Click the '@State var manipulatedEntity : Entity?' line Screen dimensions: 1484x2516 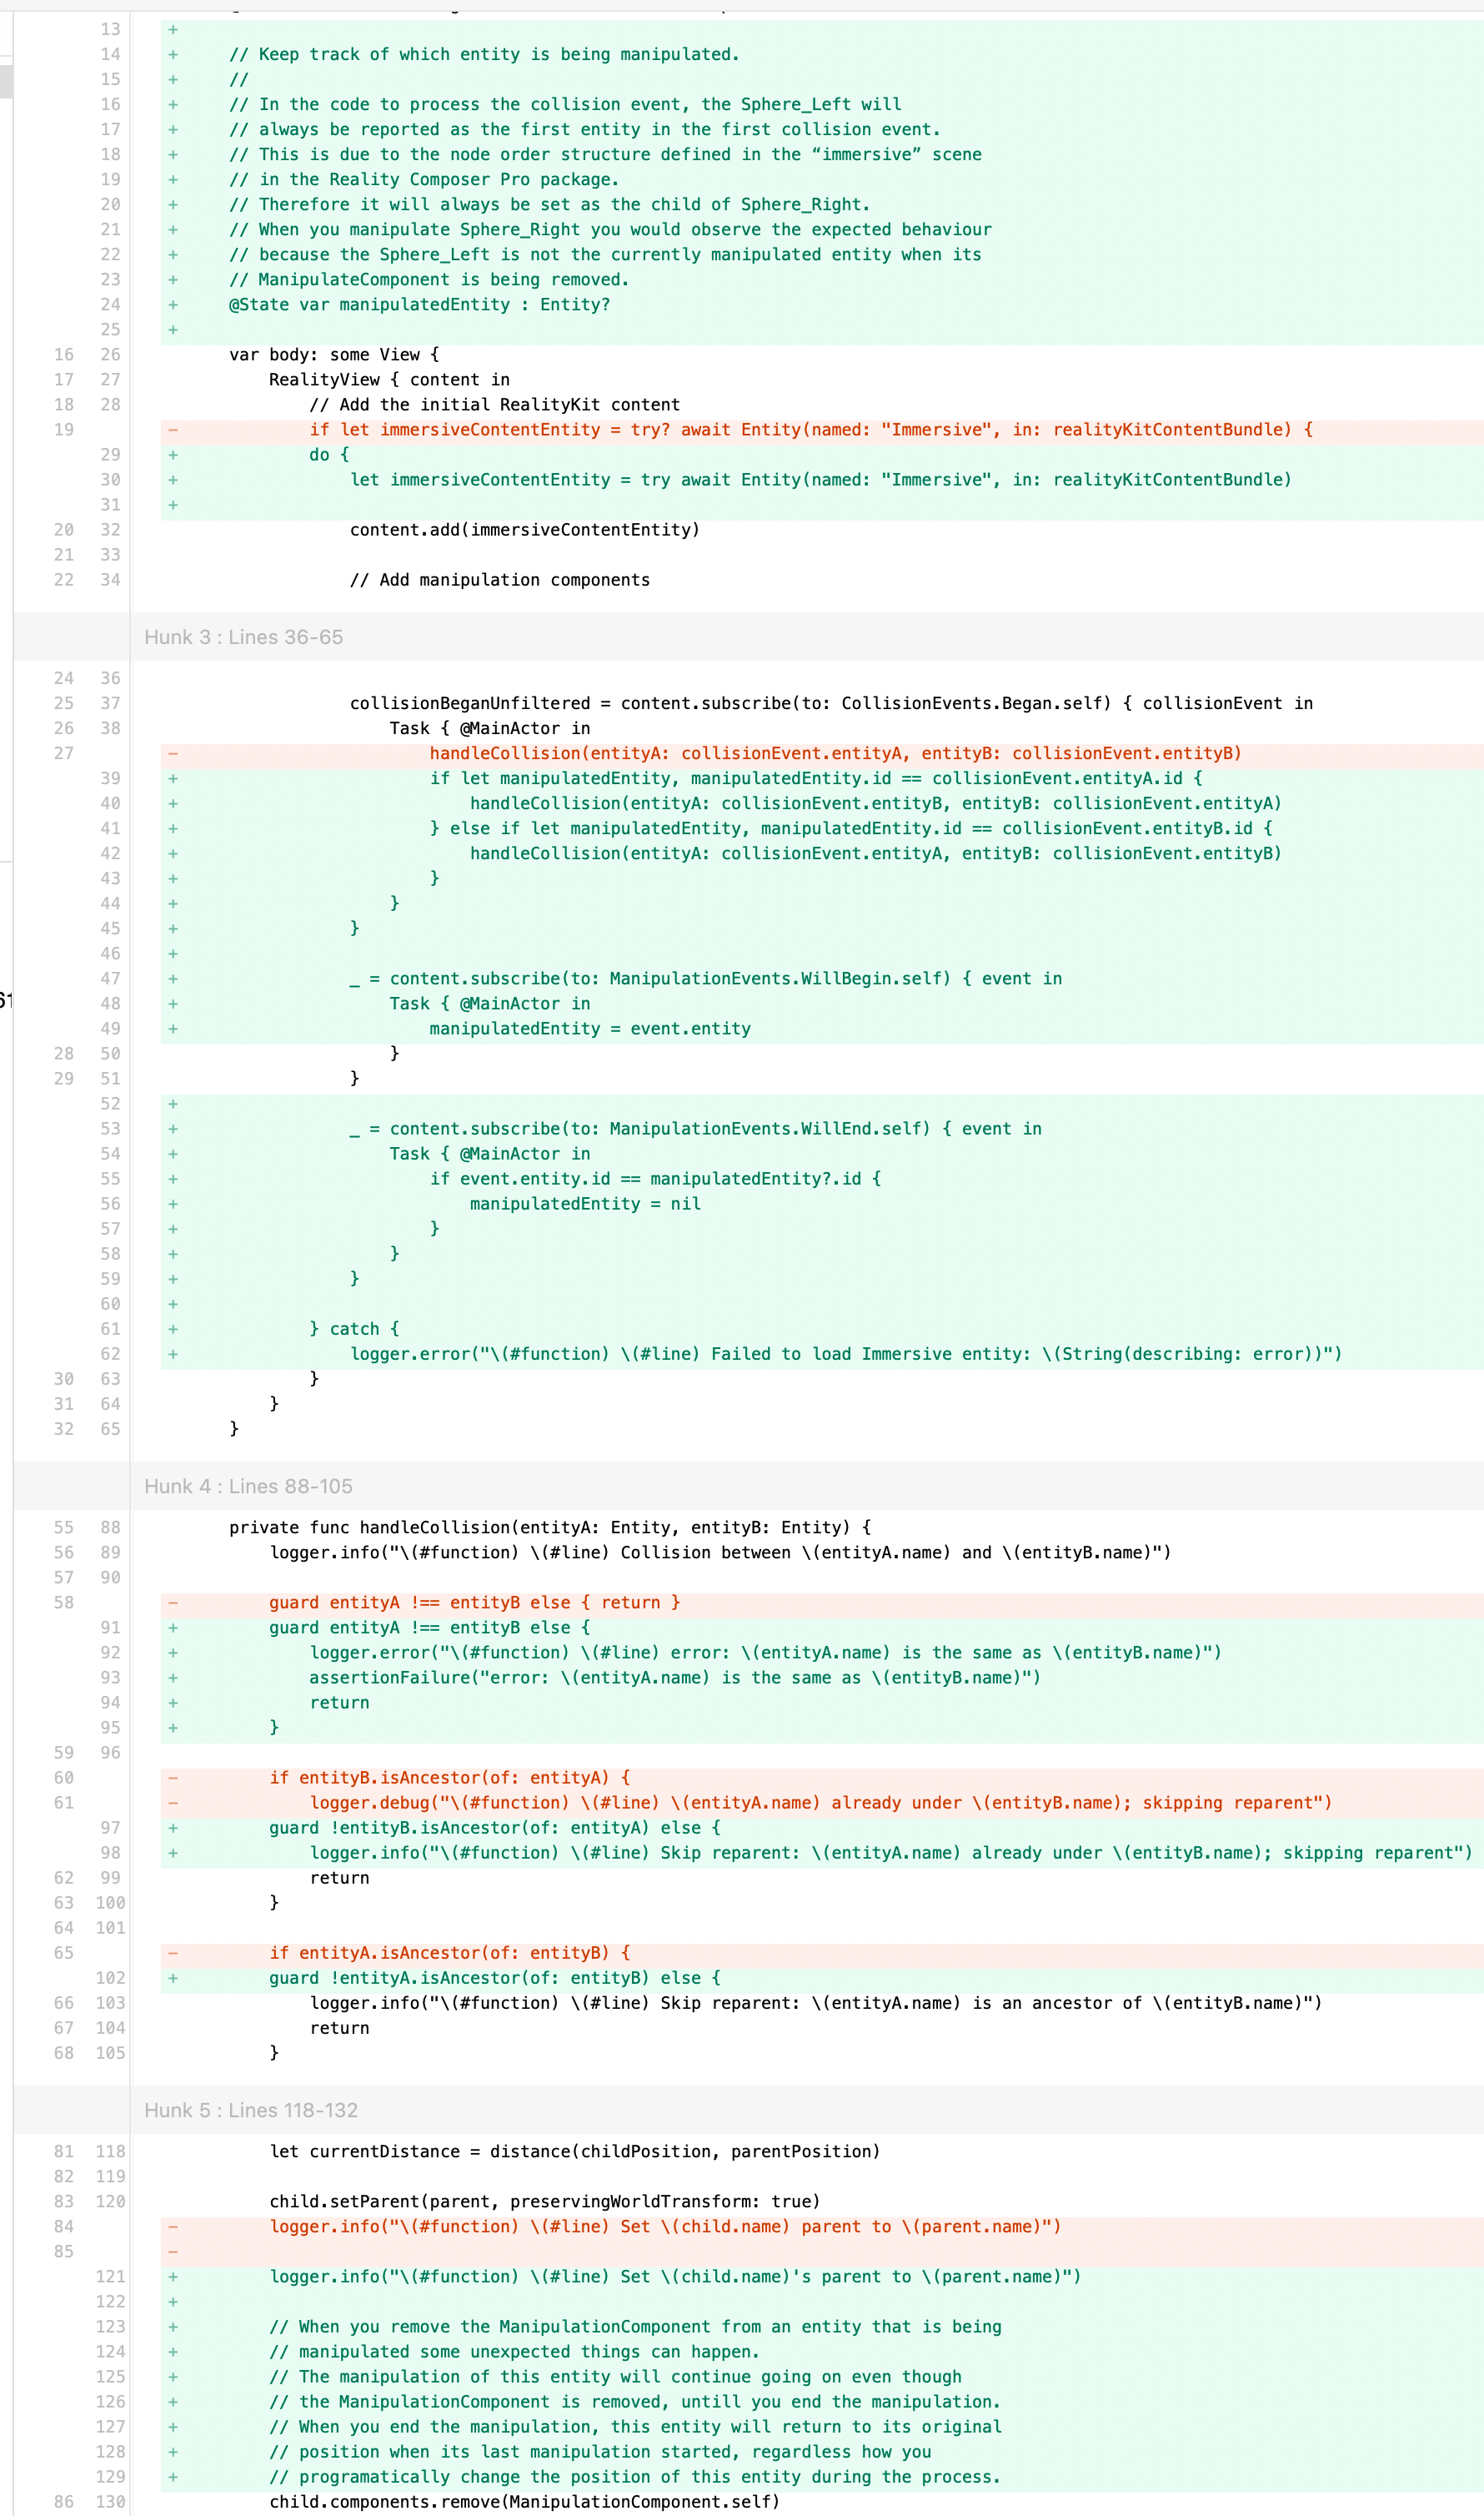[x=419, y=305]
